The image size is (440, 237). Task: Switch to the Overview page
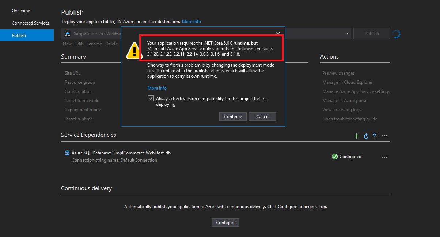pos(20,10)
